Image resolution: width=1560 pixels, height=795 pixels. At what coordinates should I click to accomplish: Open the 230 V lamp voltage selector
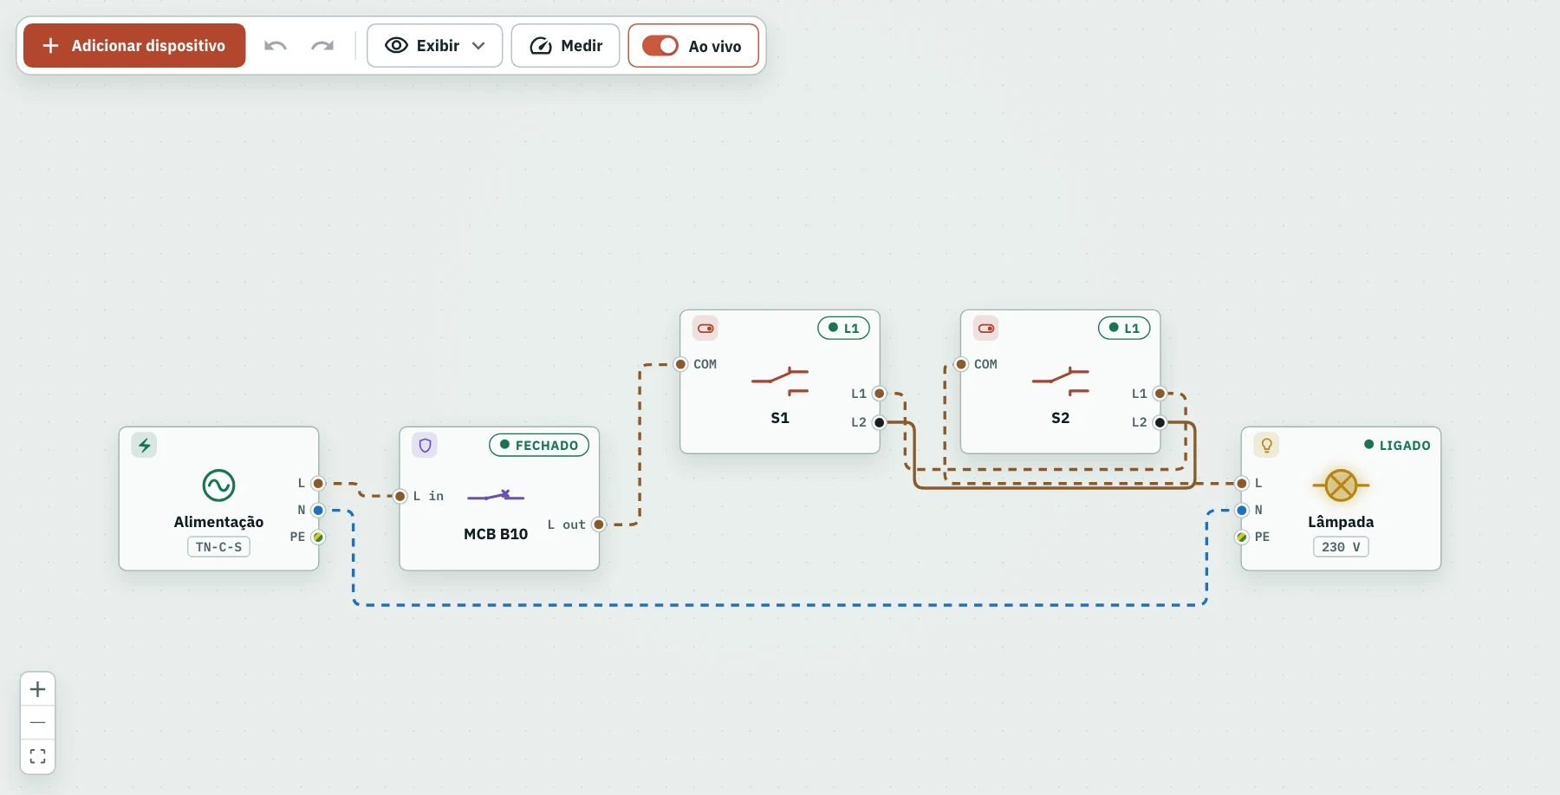(x=1341, y=547)
